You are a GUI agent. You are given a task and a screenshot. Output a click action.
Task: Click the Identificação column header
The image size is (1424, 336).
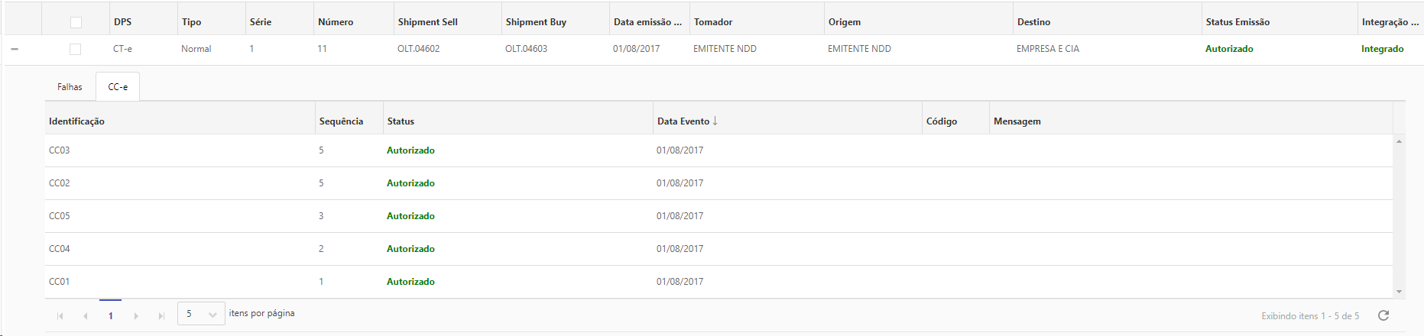[x=76, y=121]
